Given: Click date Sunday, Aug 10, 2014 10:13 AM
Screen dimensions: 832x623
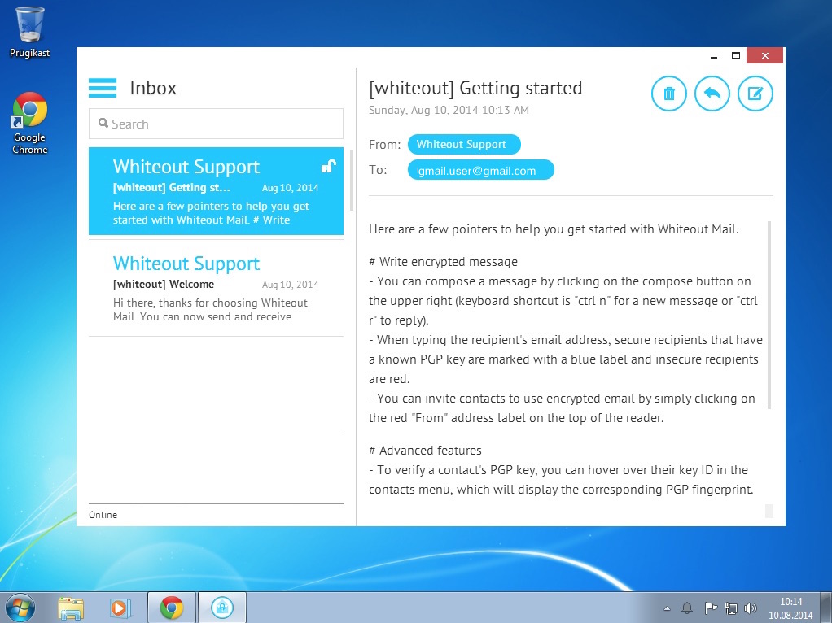Looking at the screenshot, I should [x=449, y=110].
